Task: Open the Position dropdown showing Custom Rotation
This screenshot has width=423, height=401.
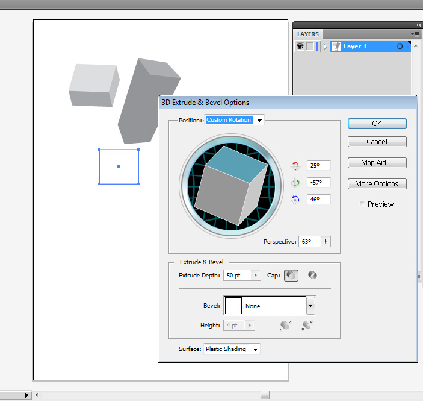Action: pos(259,121)
